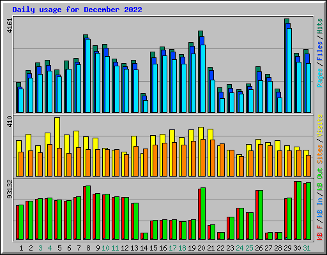Click day label 1 on the x-axis
This screenshot has height=255, width=327.
[x=21, y=248]
